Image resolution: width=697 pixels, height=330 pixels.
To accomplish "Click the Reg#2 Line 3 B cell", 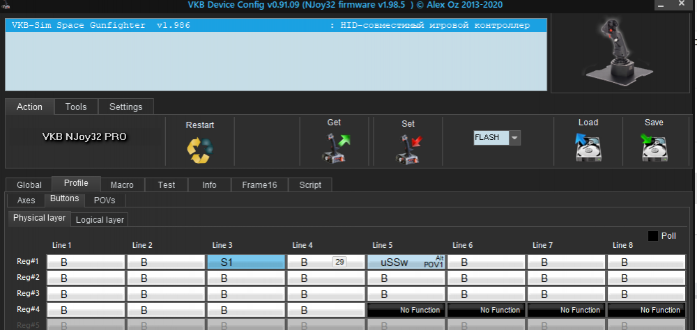I will click(x=246, y=278).
